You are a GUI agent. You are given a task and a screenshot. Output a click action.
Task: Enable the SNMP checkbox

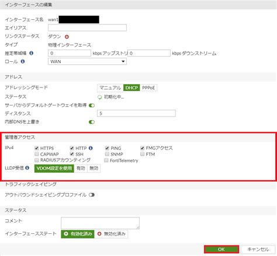(107, 154)
